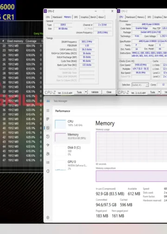Open the Processes page icon in sidebar
This screenshot has width=167, height=234.
(48, 119)
